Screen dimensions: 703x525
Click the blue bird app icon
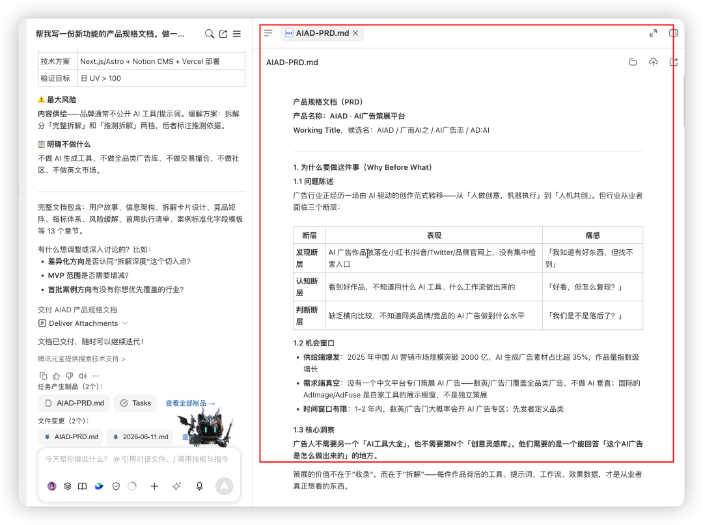coord(99,486)
